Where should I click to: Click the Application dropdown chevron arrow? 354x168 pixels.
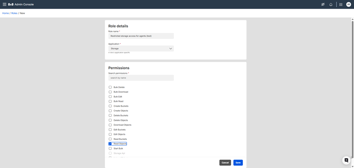[x=170, y=49]
